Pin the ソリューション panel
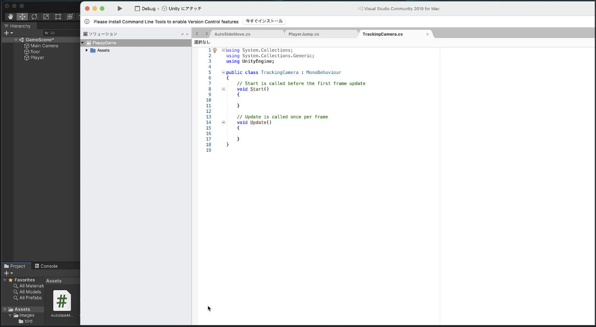 click(x=182, y=34)
